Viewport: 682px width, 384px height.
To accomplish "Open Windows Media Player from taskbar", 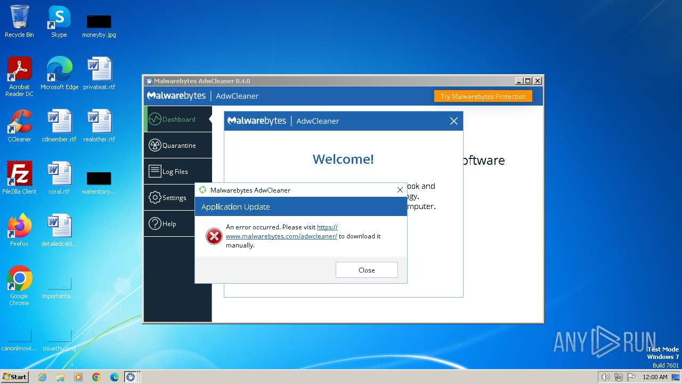I will click(x=78, y=377).
